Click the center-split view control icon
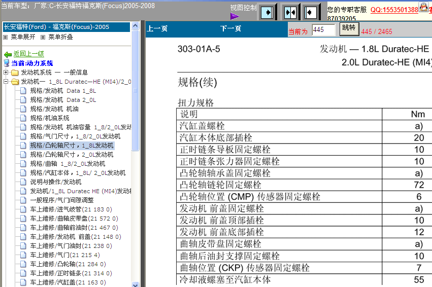This screenshot has height=287, width=432. pos(290,12)
